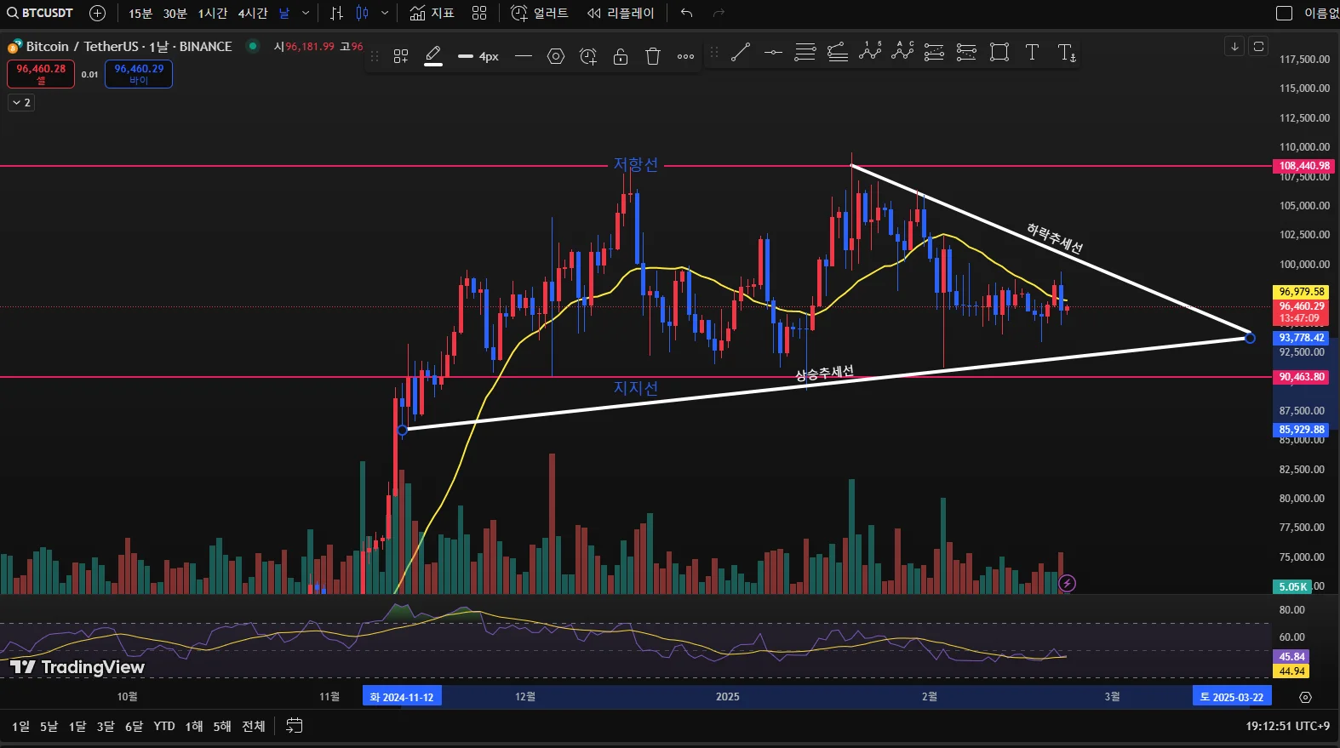The image size is (1340, 748).
Task: Switch to the 15분 timeframe
Action: [140, 13]
